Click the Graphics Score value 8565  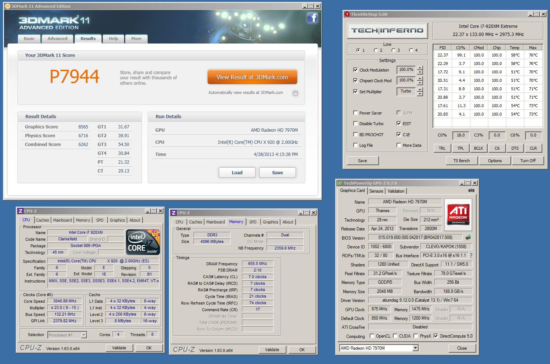tap(83, 127)
